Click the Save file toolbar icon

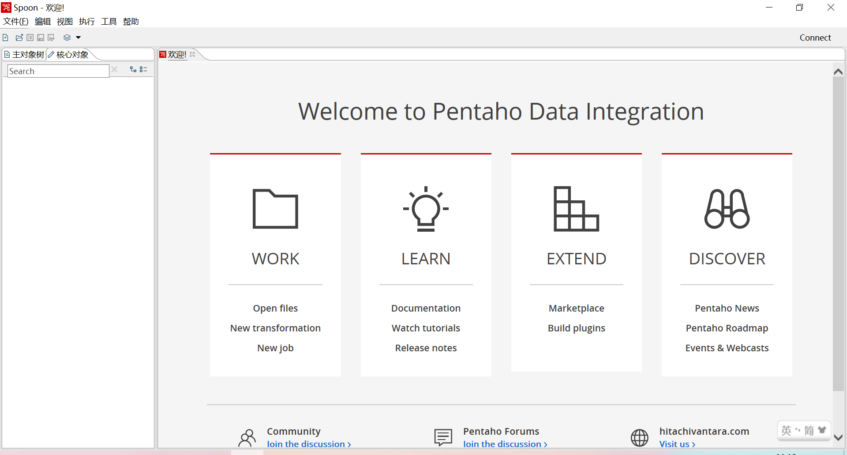pos(41,38)
